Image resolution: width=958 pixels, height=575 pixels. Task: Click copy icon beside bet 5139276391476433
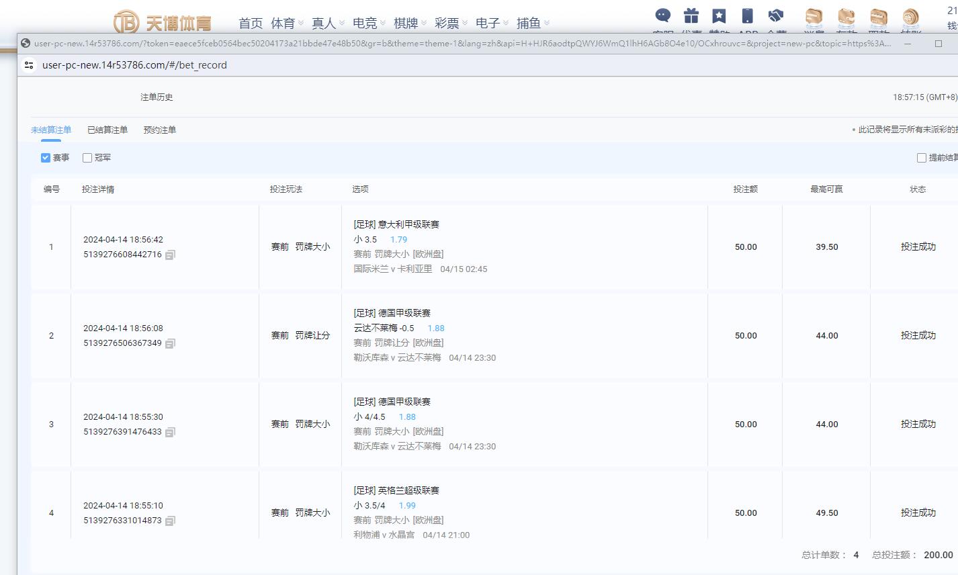tap(170, 433)
